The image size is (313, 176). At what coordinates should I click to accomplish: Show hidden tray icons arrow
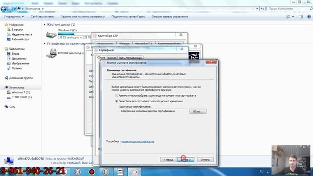coord(268,172)
